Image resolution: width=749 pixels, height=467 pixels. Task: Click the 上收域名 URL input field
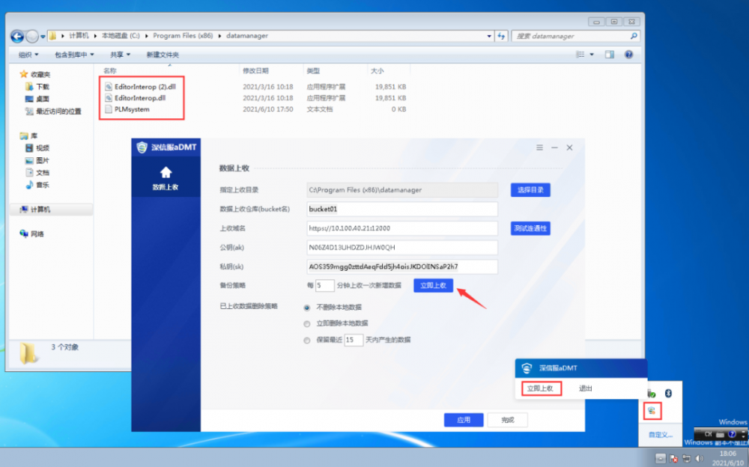pos(402,228)
